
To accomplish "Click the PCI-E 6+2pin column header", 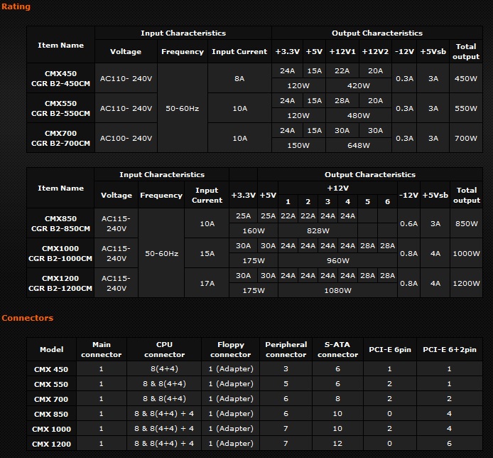I will click(x=449, y=349).
